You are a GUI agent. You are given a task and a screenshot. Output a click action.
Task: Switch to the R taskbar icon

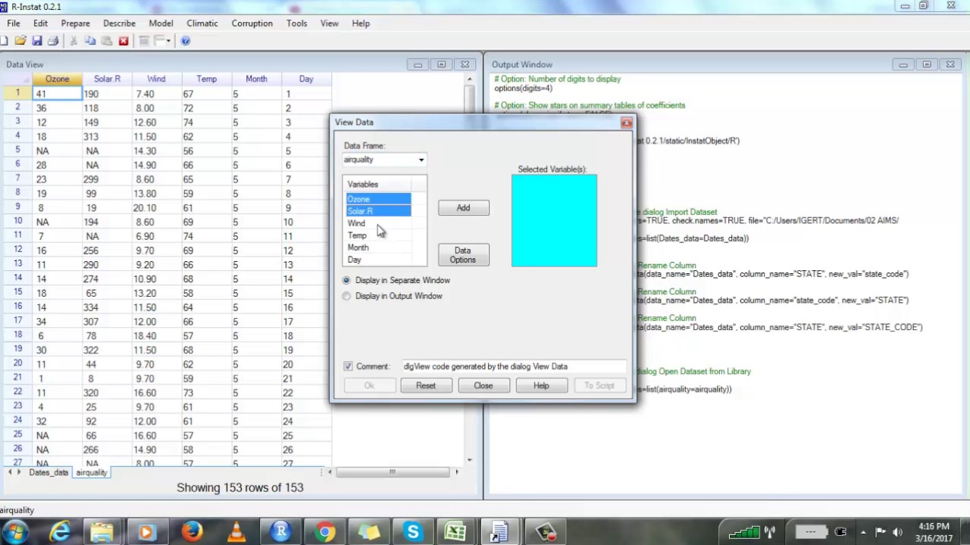(280, 532)
